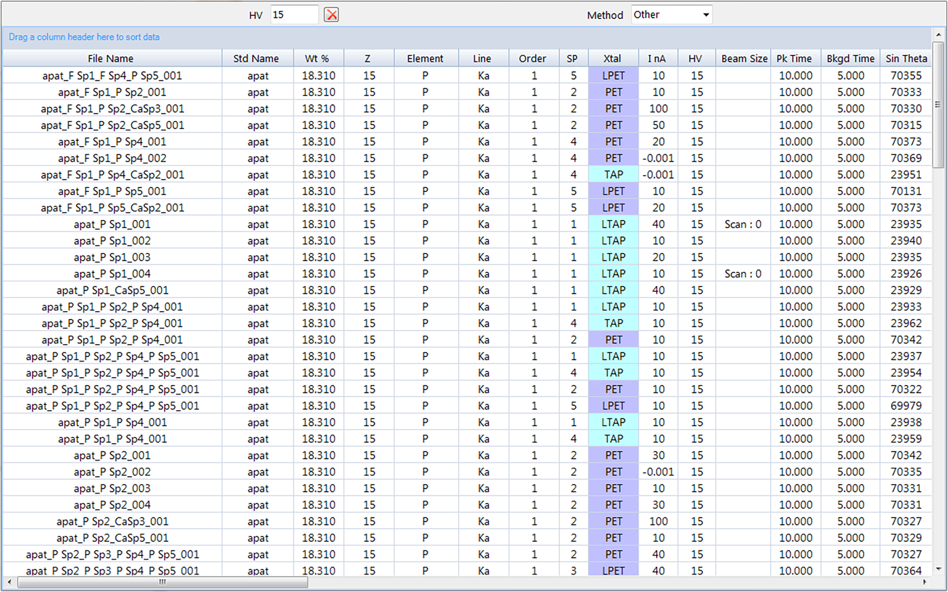The image size is (948, 592).
Task: Click the Std Name column header
Action: coord(256,58)
